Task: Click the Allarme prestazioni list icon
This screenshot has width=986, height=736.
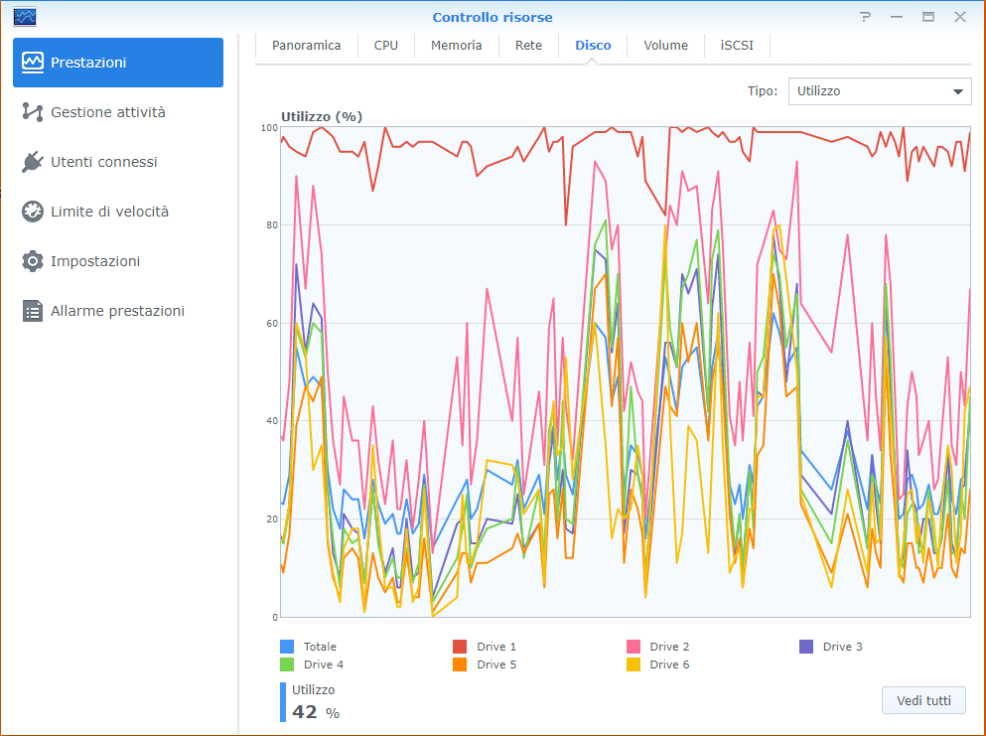Action: tap(34, 311)
